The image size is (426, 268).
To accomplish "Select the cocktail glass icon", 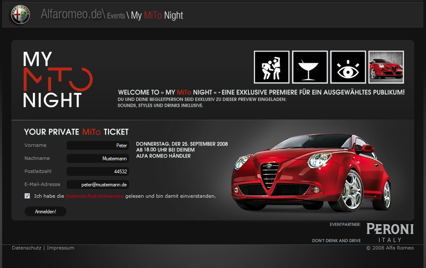I will tap(310, 67).
